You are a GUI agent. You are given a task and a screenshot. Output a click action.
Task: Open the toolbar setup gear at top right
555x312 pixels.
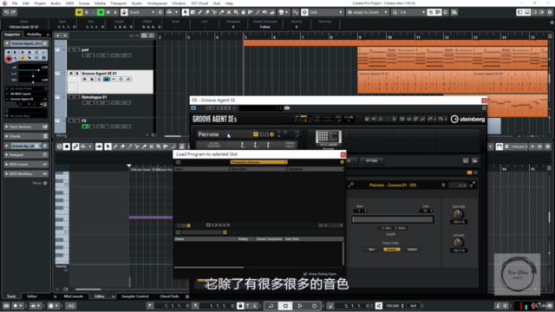pos(550,12)
